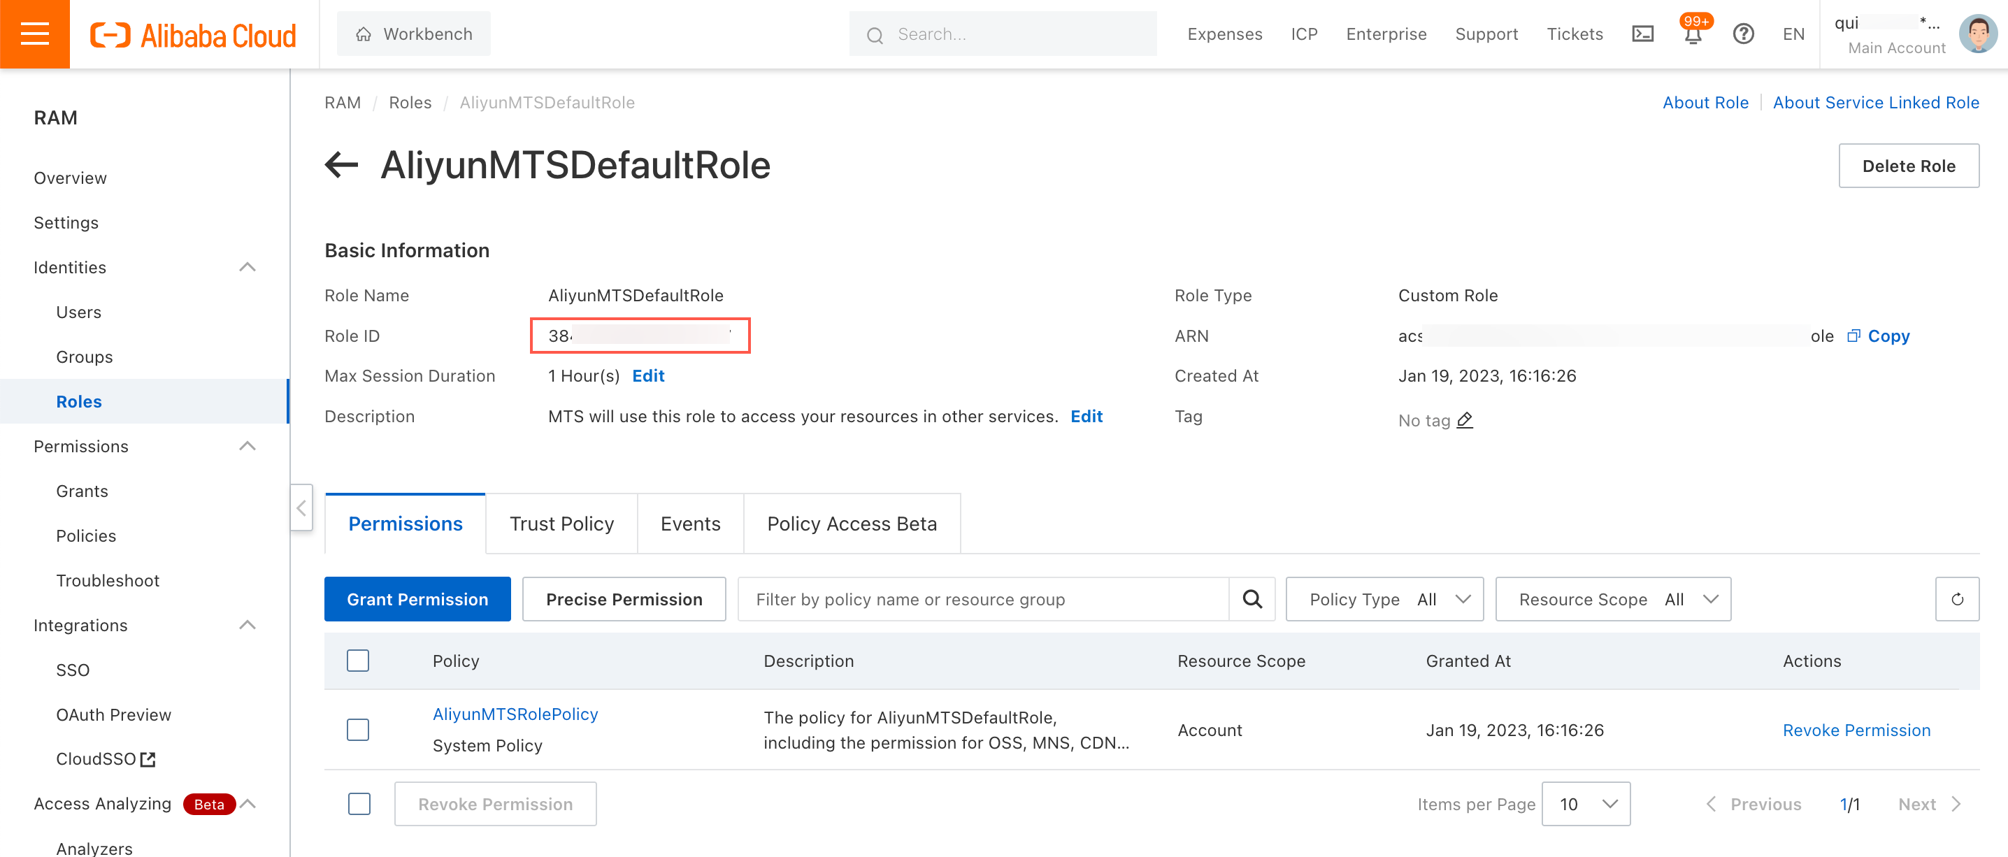Open the Policy Type dropdown
The height and width of the screenshot is (857, 2008).
[1384, 599]
